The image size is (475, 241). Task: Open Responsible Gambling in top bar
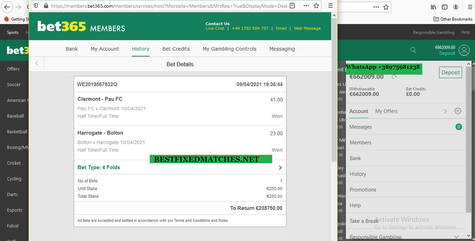pos(433,32)
